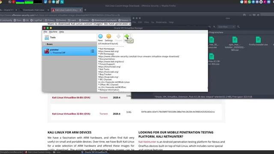Viewport: 274px width, 154px height.
Task: Click the https://bugs.kali.org/ text
Action: [108, 77]
